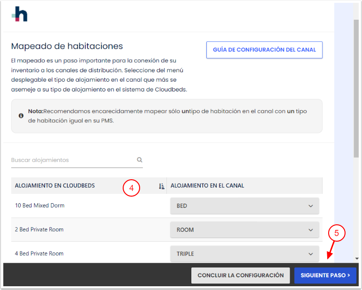Click the scrollbar down arrow
This screenshot has width=362, height=290.
(356, 259)
